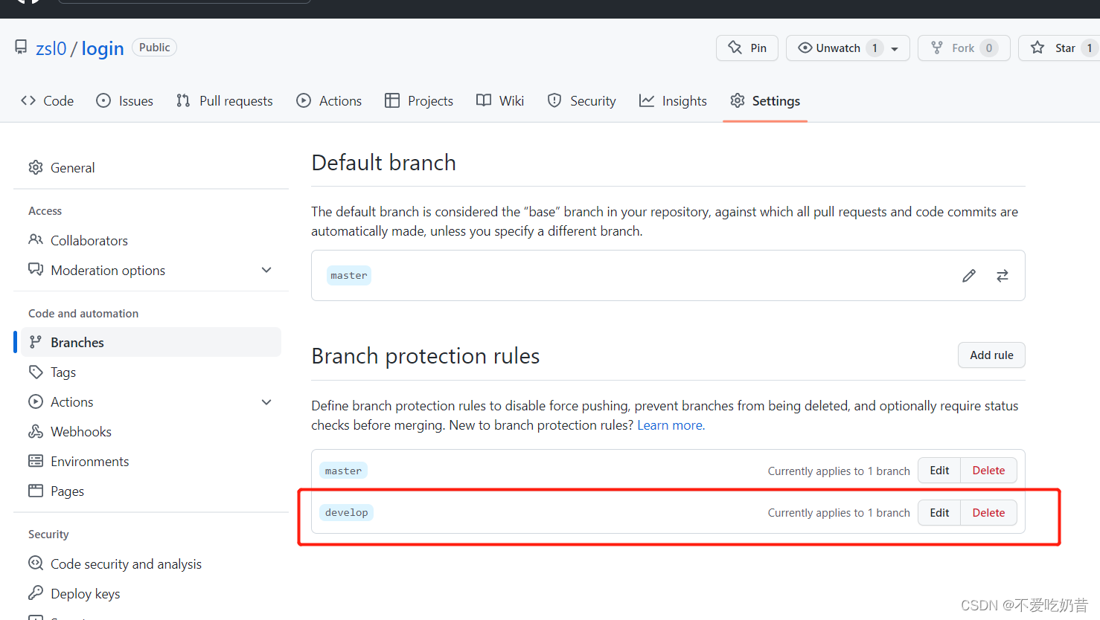Open Tags in settings sidebar
The image size is (1100, 620).
151,372
